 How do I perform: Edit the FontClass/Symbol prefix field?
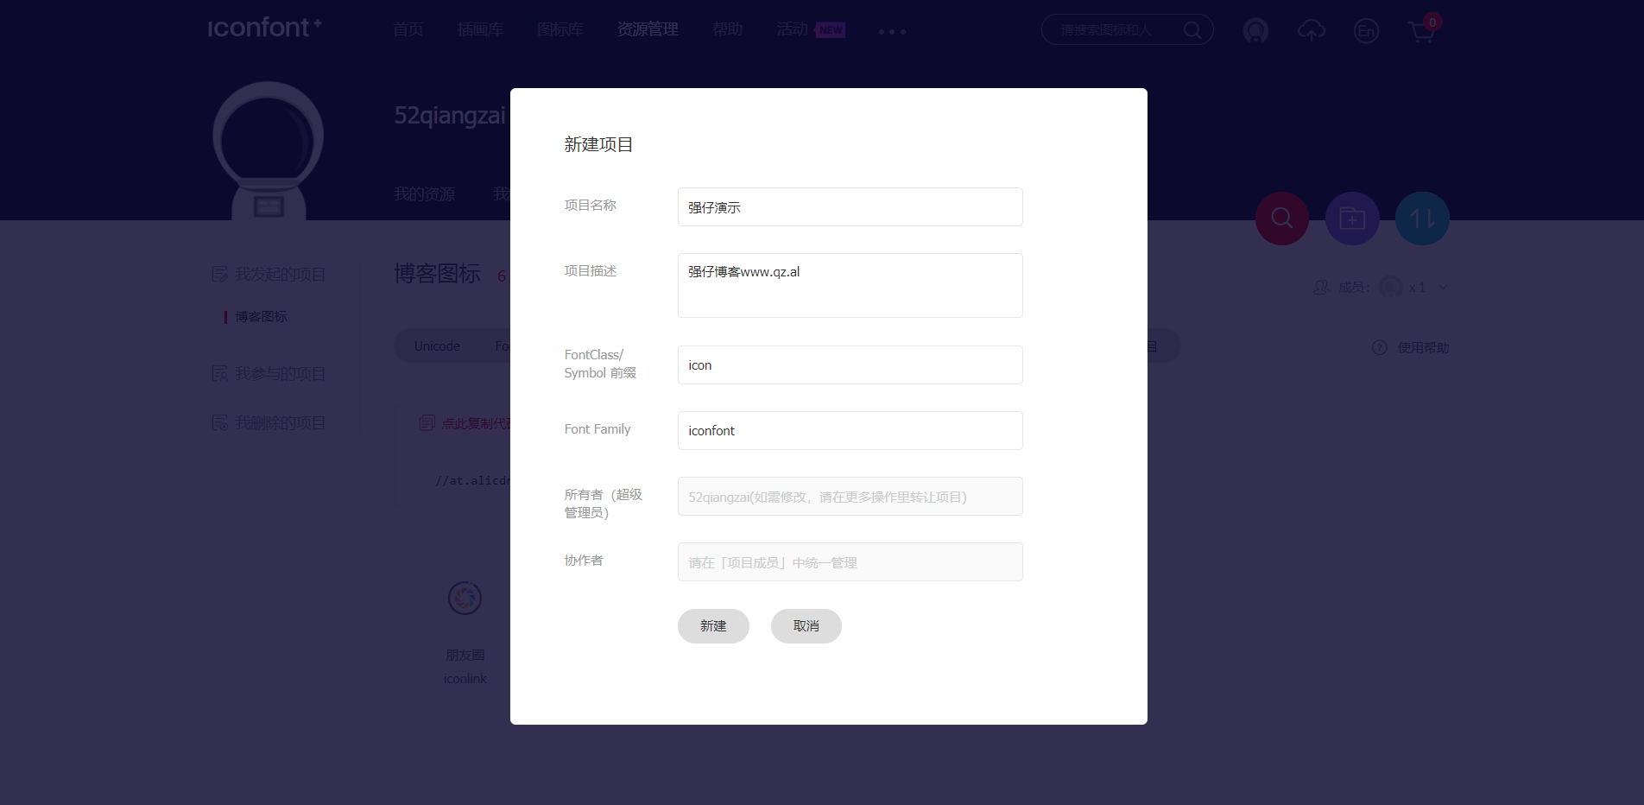[x=850, y=365]
